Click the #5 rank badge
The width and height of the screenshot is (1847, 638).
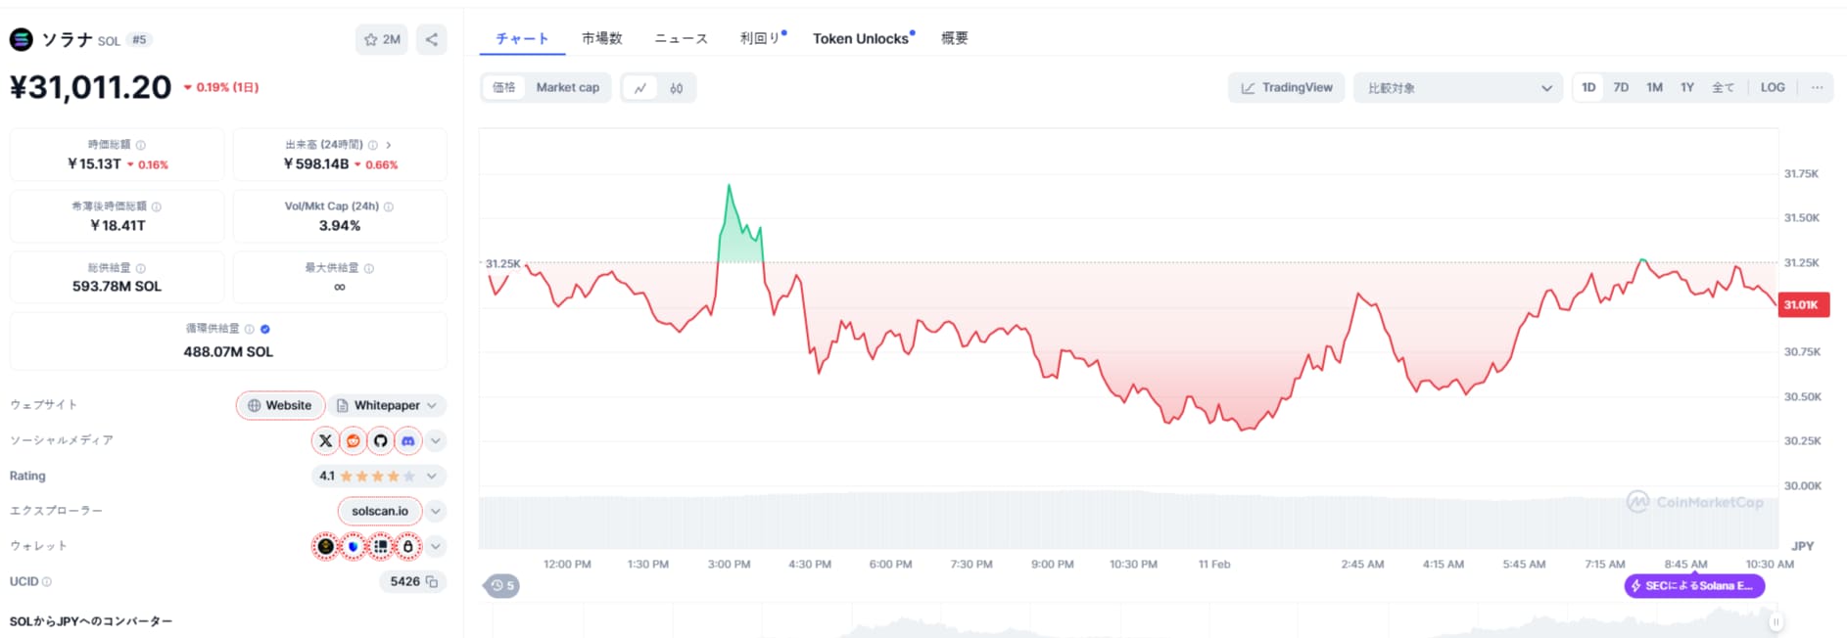coord(139,40)
